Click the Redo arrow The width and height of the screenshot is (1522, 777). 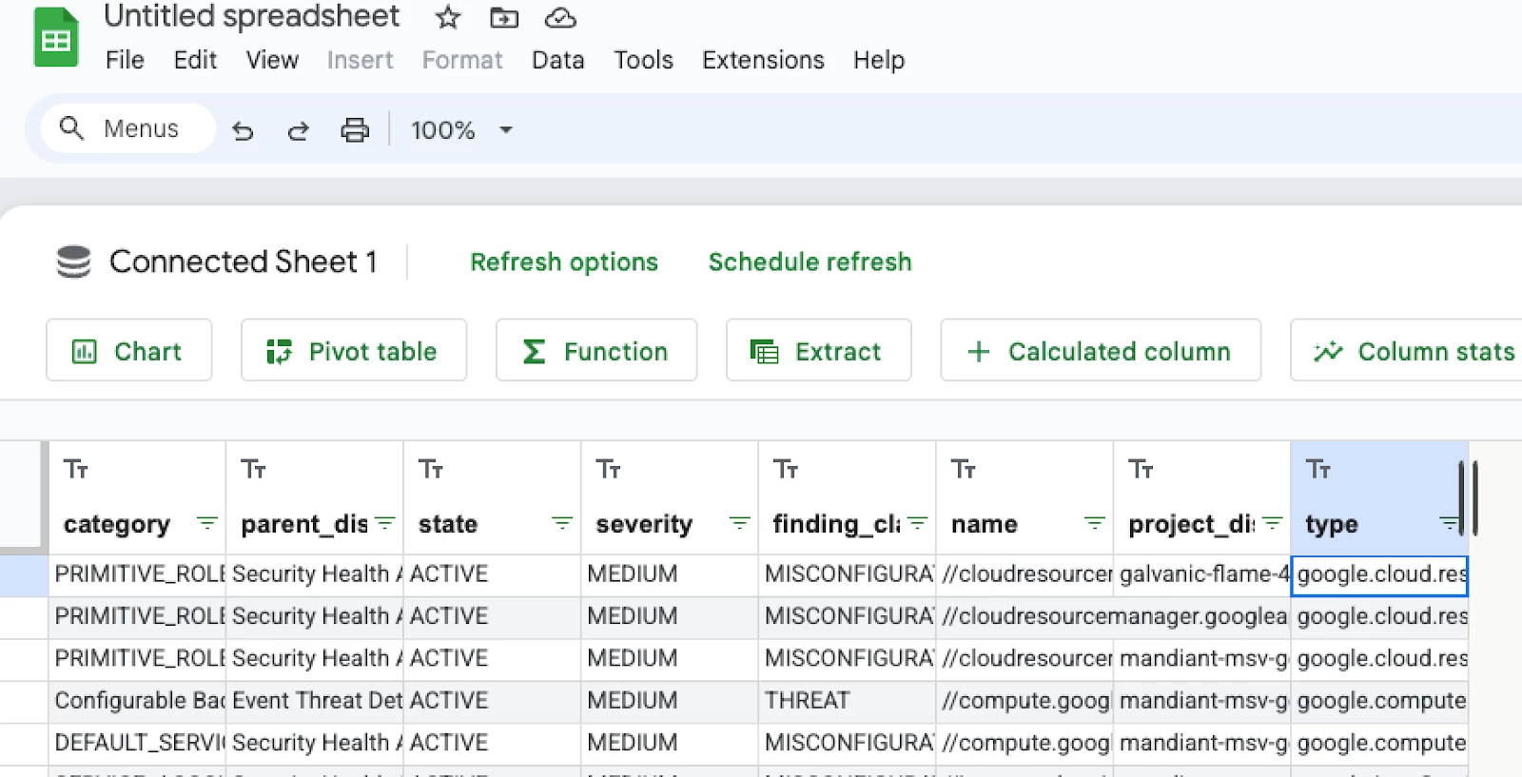point(299,130)
